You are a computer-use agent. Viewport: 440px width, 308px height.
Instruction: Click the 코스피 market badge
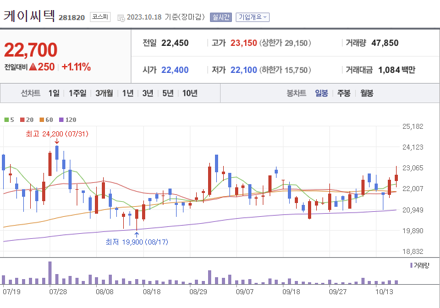point(100,17)
